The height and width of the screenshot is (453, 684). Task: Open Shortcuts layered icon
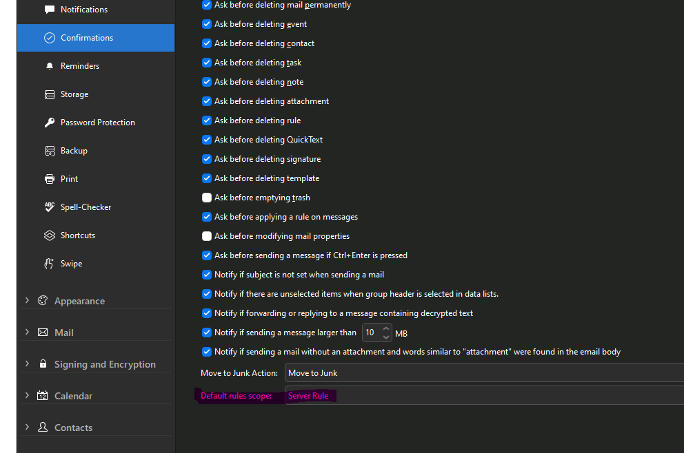[50, 235]
